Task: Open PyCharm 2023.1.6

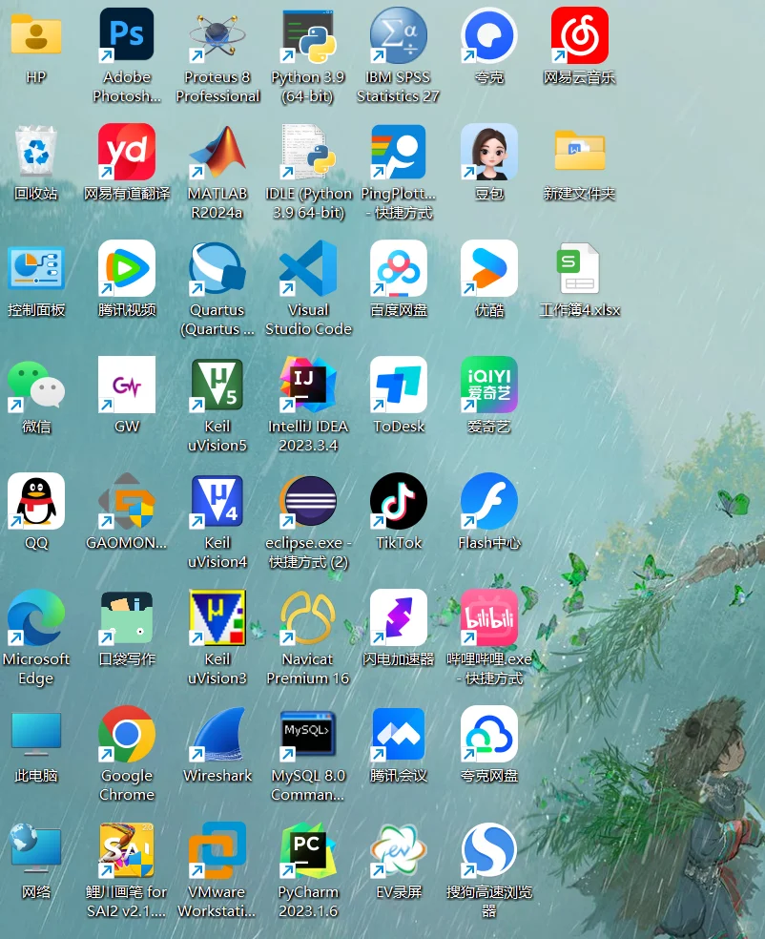Action: pyautogui.click(x=308, y=850)
